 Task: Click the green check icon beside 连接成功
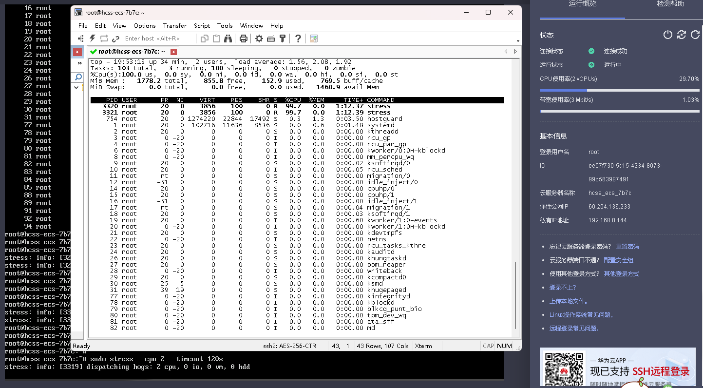(591, 51)
